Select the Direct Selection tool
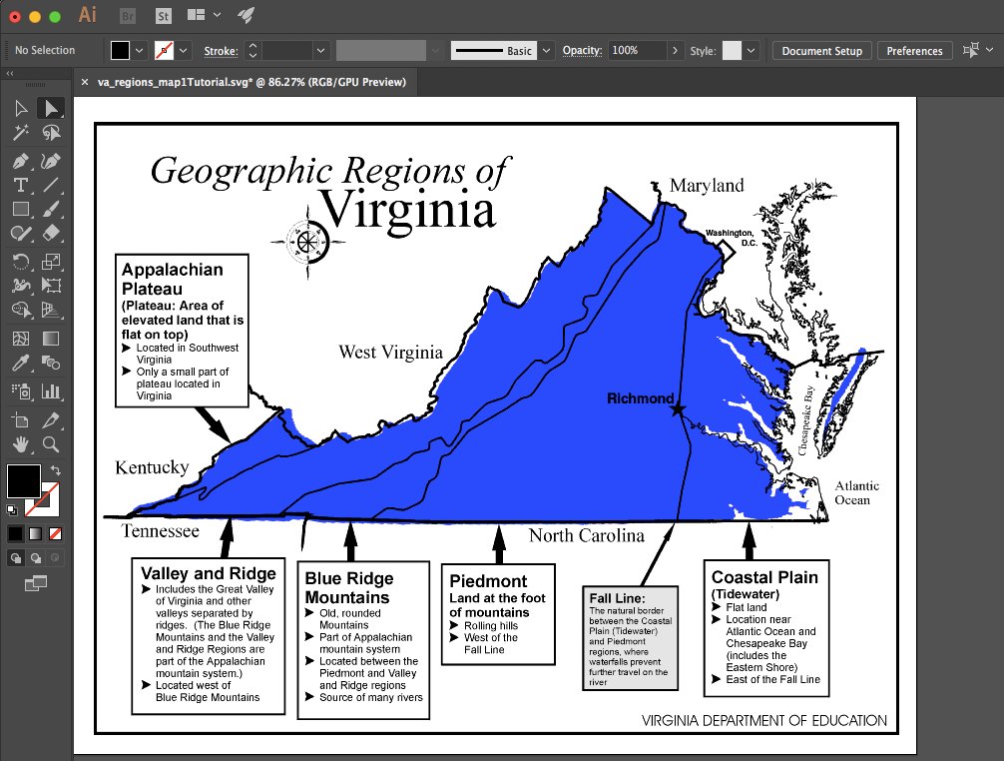 coord(50,108)
